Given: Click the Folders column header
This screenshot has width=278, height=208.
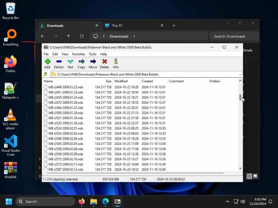Looking at the screenshot, I should coord(208,81).
